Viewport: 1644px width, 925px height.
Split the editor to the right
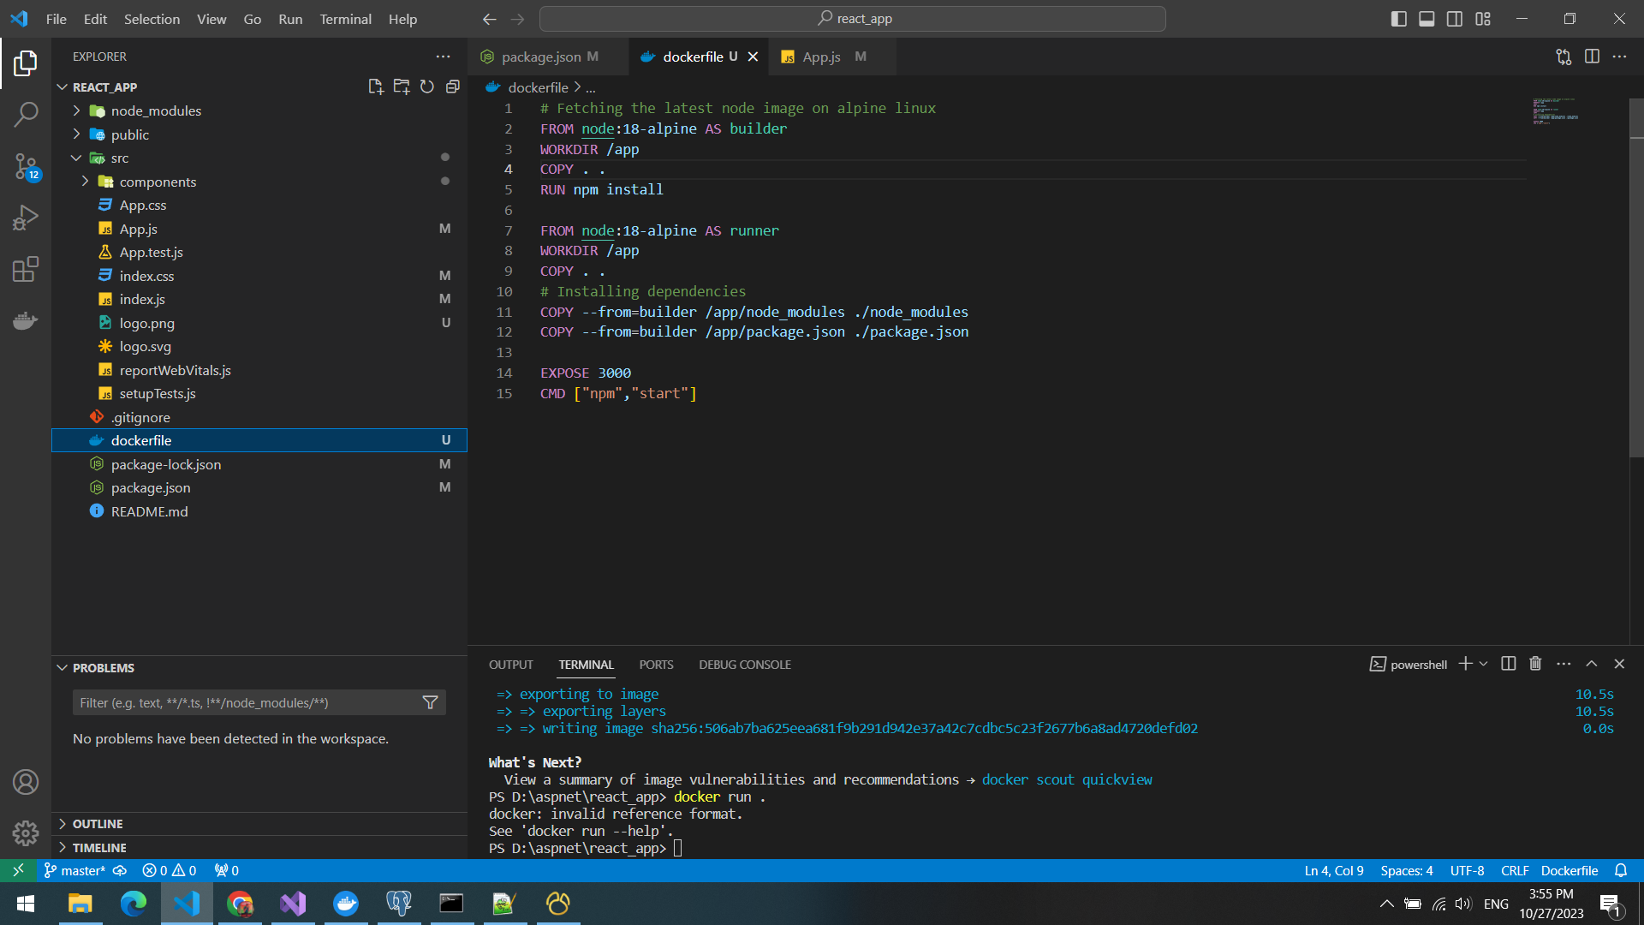[x=1592, y=57]
